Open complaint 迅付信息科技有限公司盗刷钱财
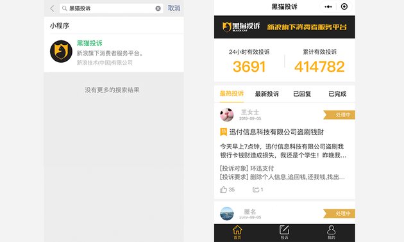404x242 pixels. pos(277,132)
